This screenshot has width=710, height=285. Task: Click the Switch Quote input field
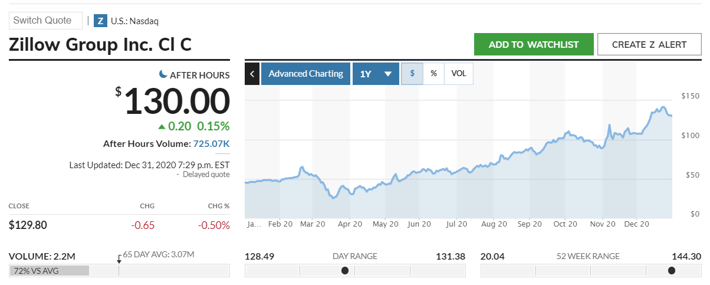coord(45,20)
